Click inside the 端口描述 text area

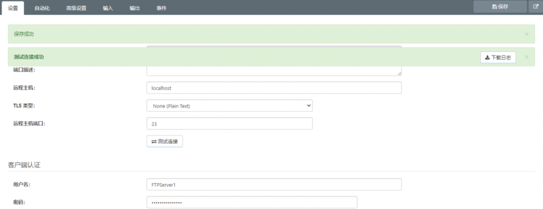coord(274,71)
